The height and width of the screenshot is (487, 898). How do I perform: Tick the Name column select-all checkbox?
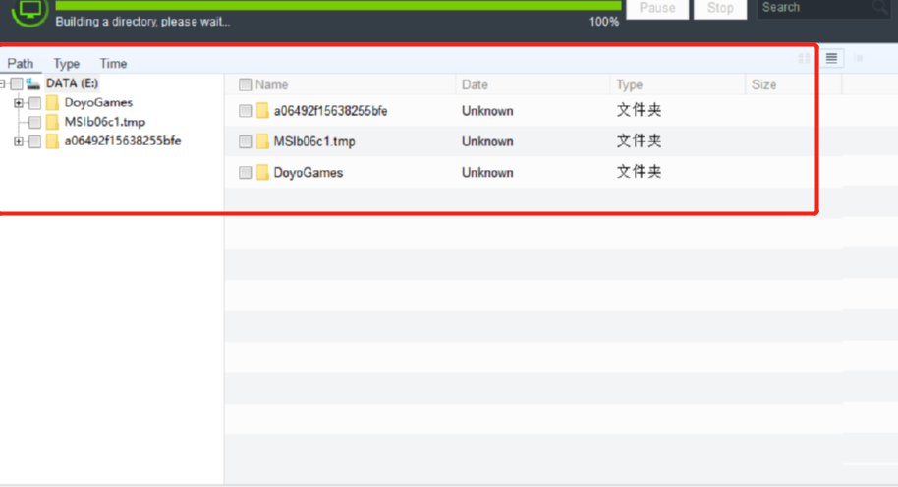tap(245, 84)
